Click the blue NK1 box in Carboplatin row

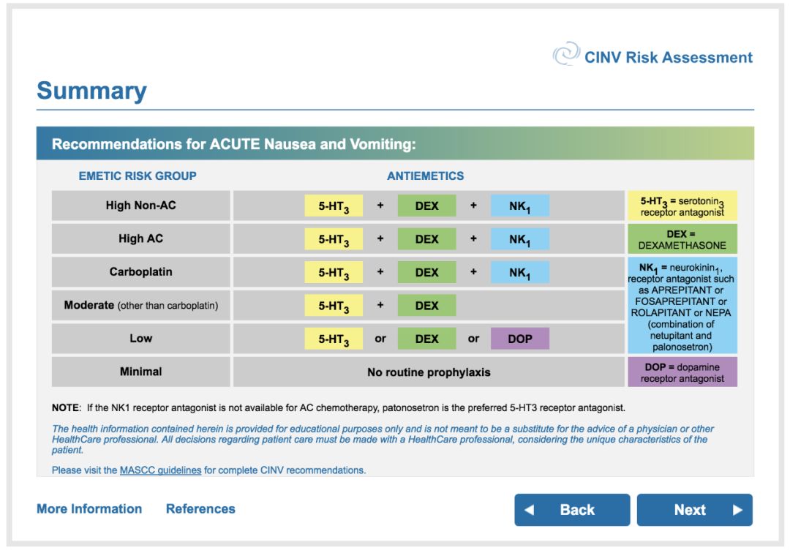click(519, 272)
